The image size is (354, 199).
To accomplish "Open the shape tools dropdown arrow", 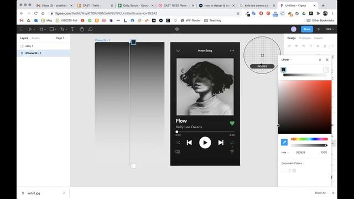I will pyautogui.click(x=55, y=29).
